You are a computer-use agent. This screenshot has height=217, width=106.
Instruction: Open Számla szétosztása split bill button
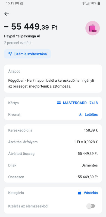[x=27, y=54]
